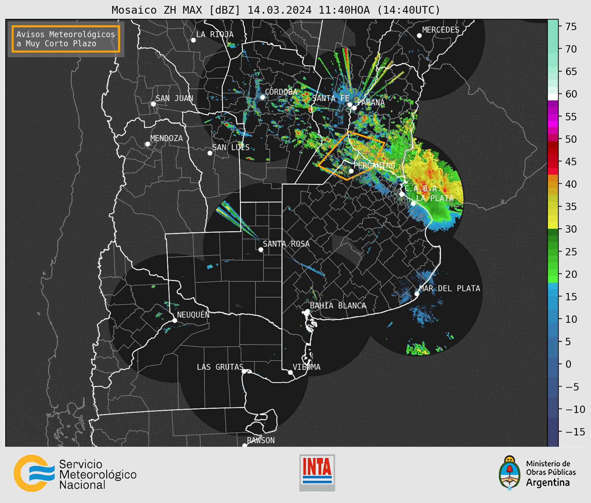The width and height of the screenshot is (591, 503).
Task: Click the RAWSON city label
Action: pos(261,441)
